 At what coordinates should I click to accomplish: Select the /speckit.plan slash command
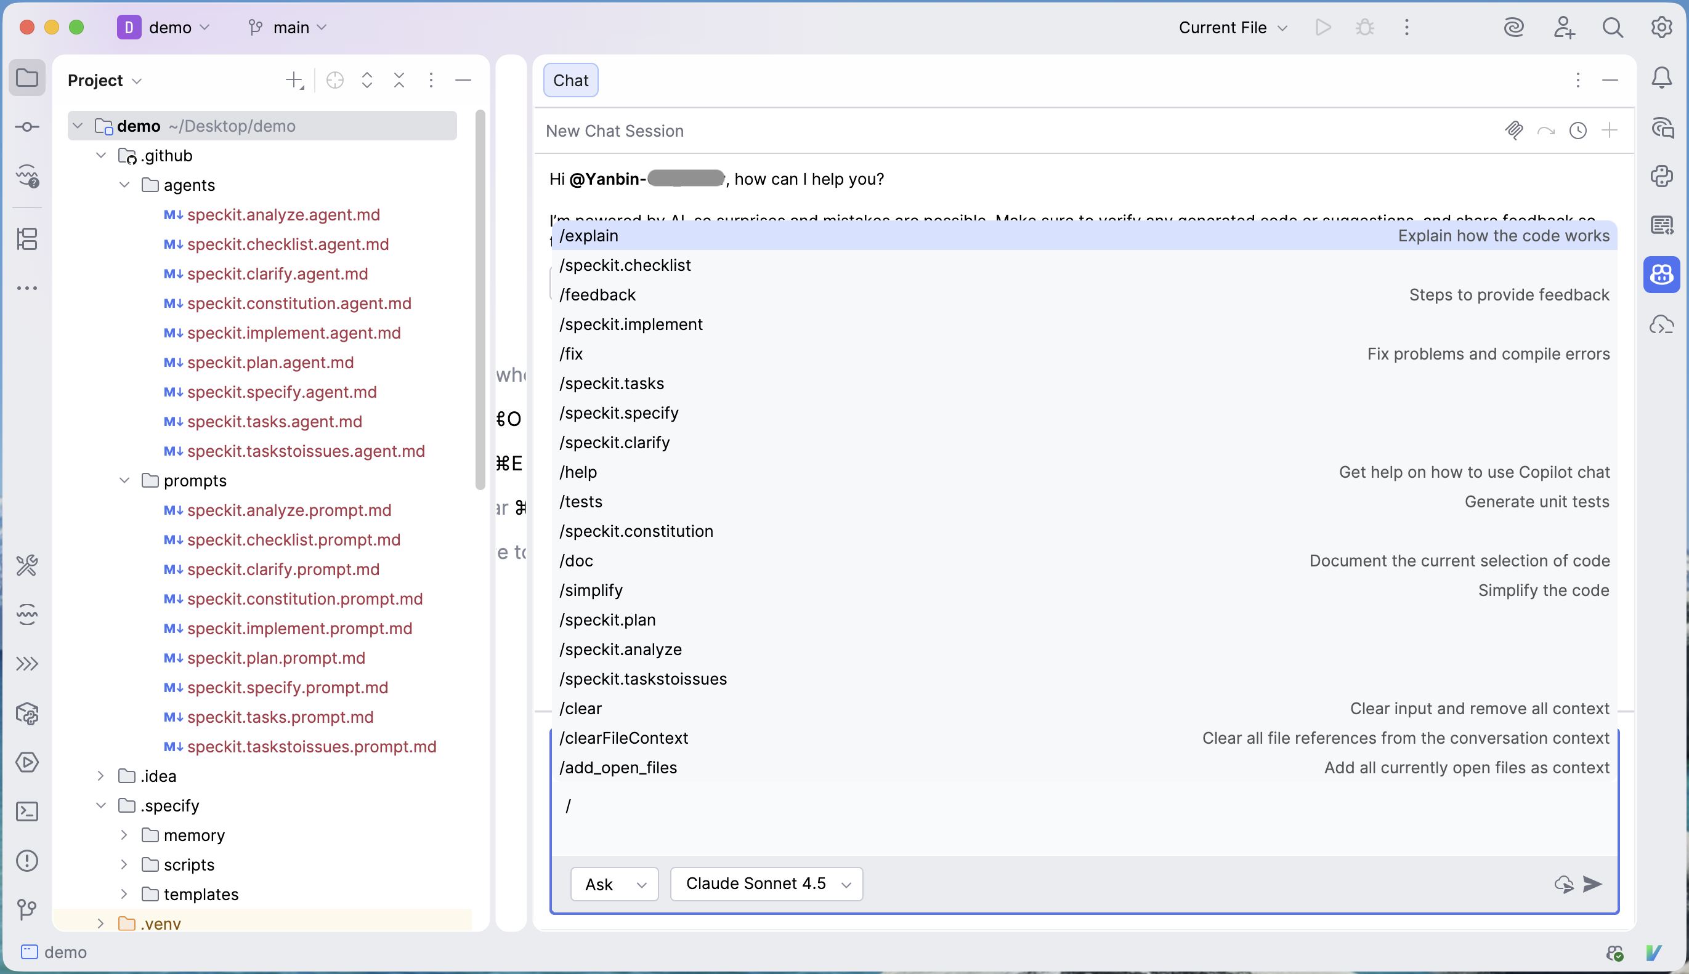click(607, 619)
